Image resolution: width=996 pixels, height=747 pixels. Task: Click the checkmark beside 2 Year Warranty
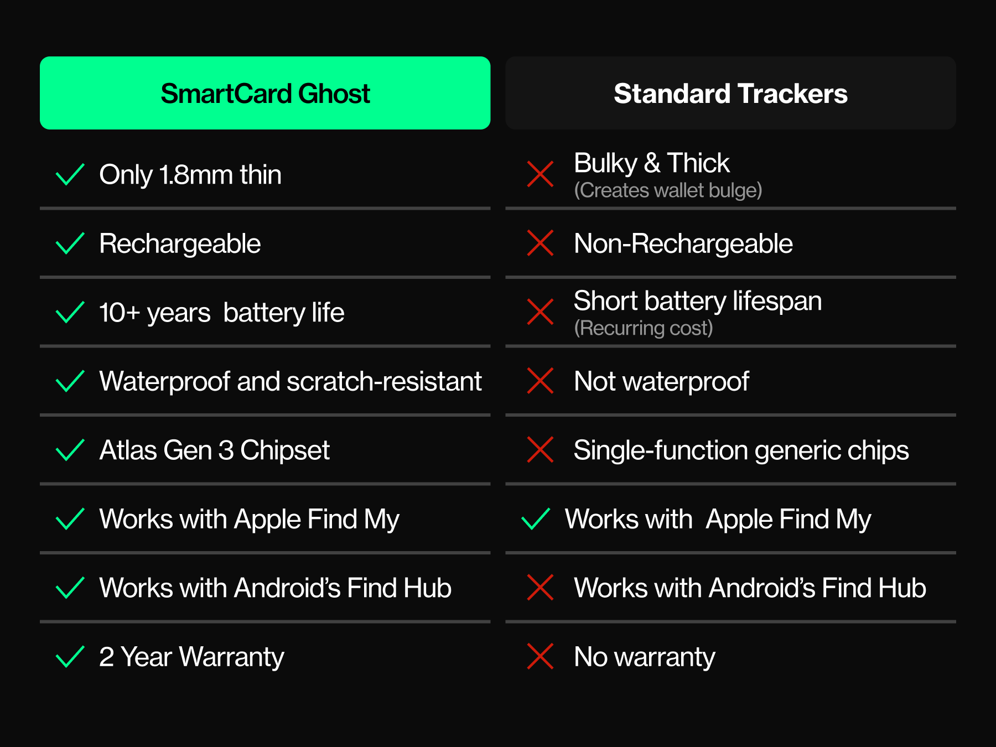point(70,657)
